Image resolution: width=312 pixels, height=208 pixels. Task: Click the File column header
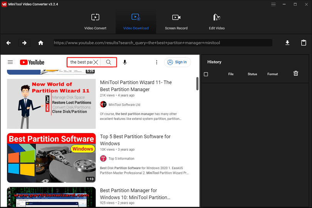231,74
